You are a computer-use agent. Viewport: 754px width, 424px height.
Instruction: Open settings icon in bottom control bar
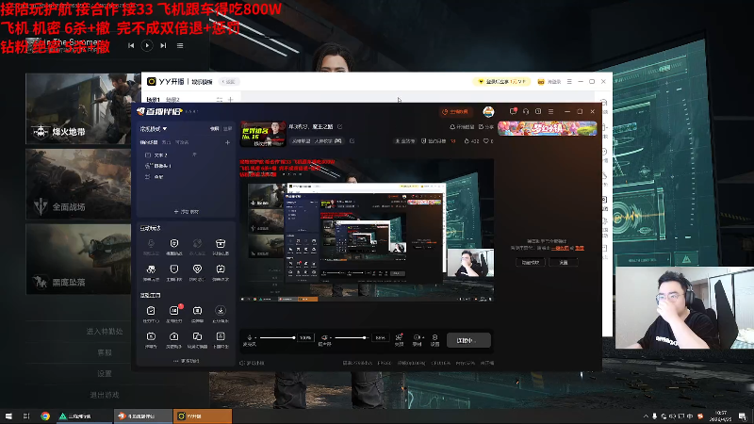pyautogui.click(x=434, y=339)
